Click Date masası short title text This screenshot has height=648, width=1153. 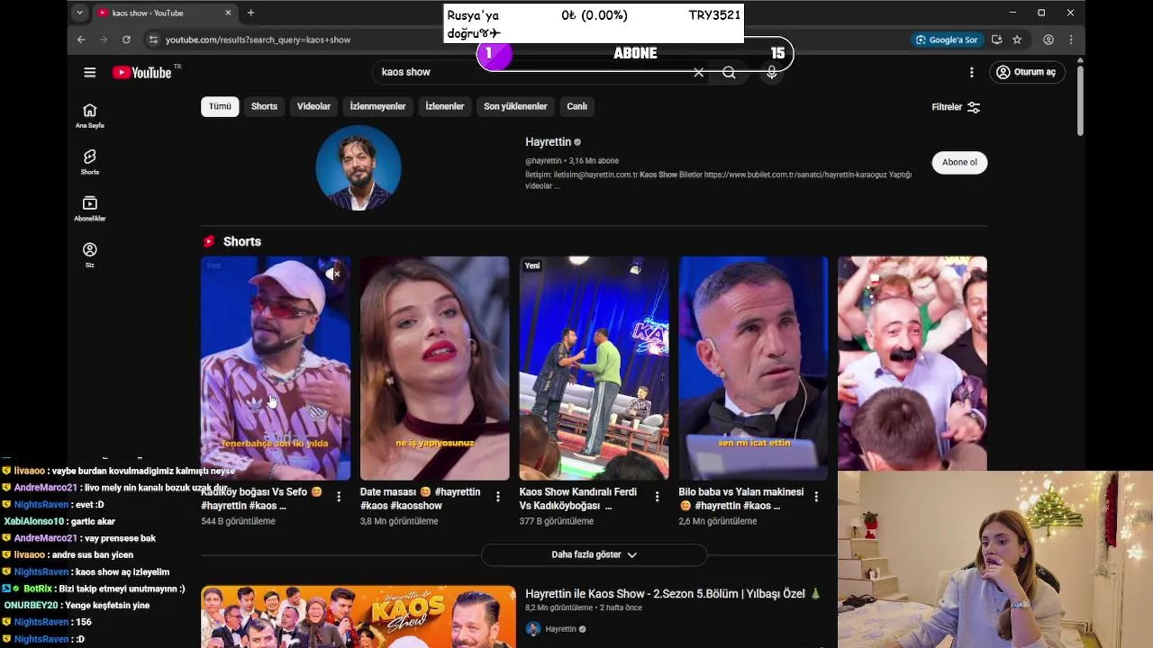point(421,499)
